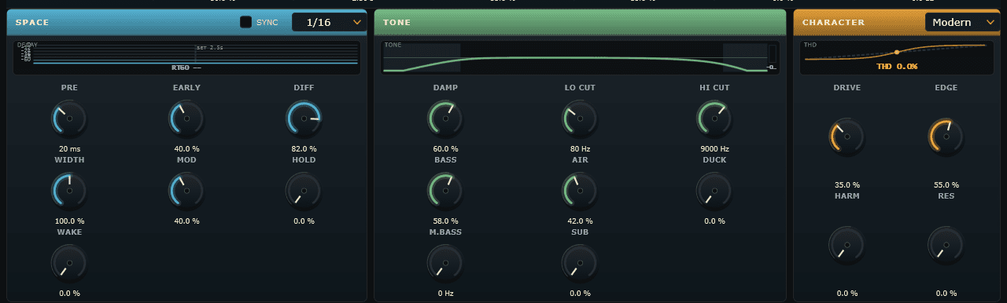1007x303 pixels.
Task: Click the SPACE section header
Action: (x=187, y=22)
